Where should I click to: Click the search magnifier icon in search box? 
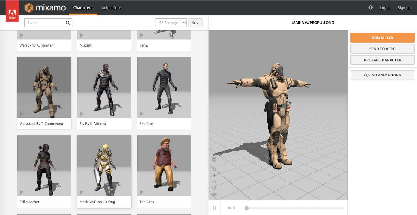tap(68, 23)
